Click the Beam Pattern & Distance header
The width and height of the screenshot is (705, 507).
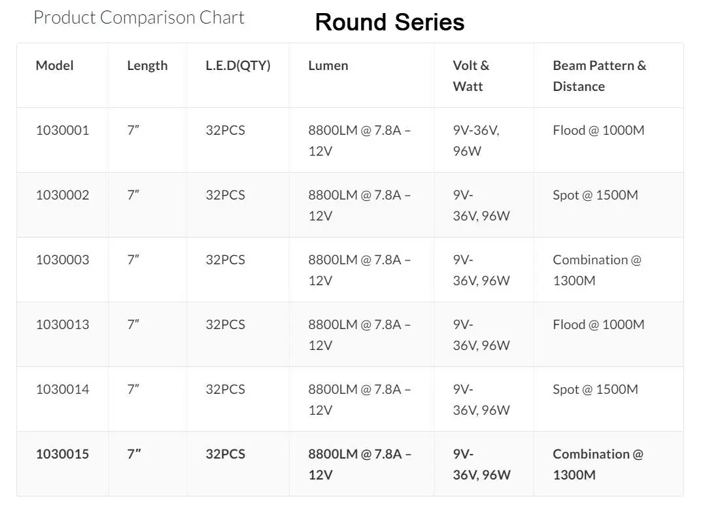(x=599, y=76)
